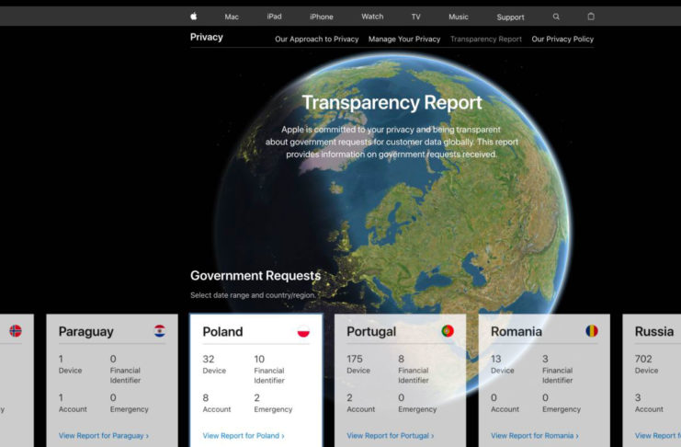Click Poland's 10 Financial Identifier count
681x447 pixels.
(259, 360)
